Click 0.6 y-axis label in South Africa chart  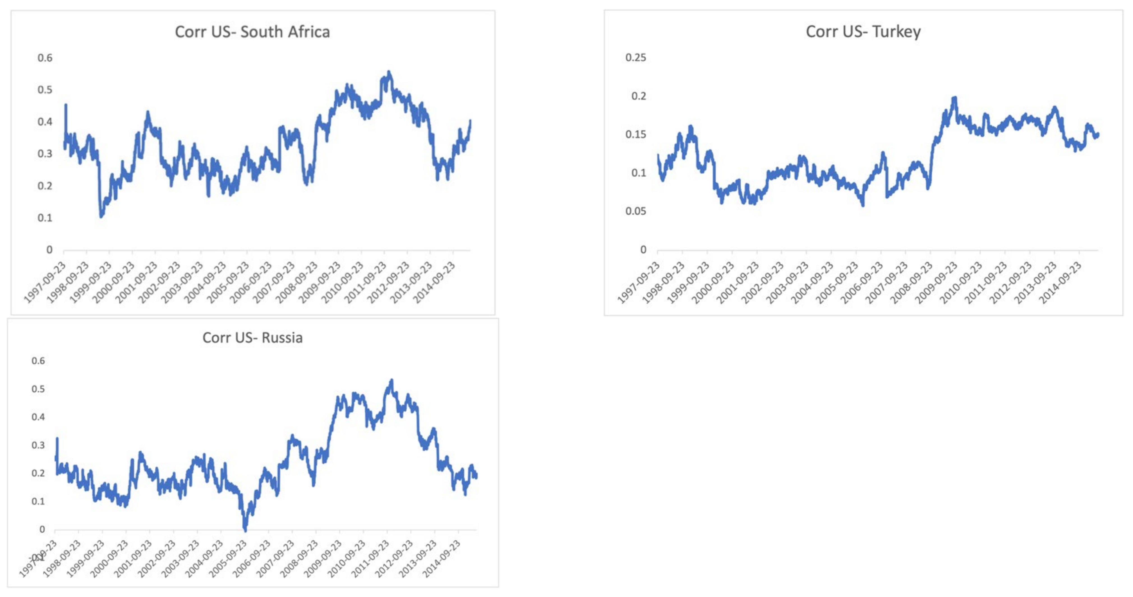pos(45,58)
